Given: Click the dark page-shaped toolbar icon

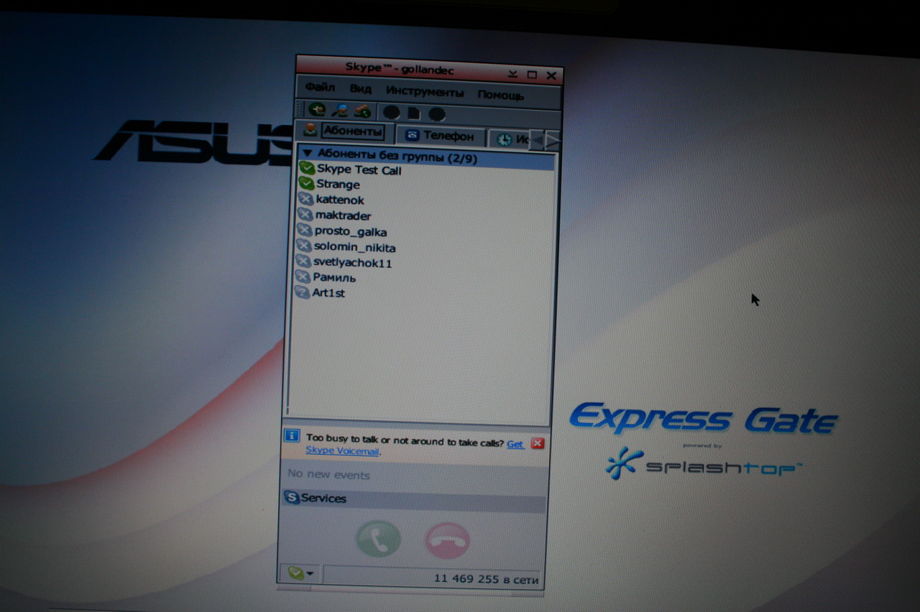Looking at the screenshot, I should [414, 113].
